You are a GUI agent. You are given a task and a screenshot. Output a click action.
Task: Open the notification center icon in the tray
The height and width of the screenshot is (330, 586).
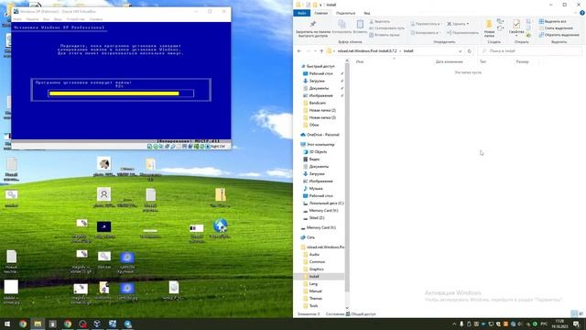coord(576,324)
